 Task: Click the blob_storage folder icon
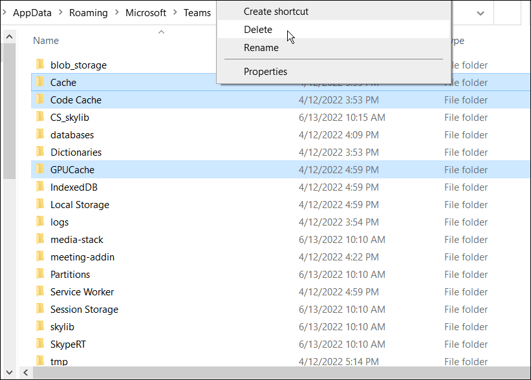(40, 64)
